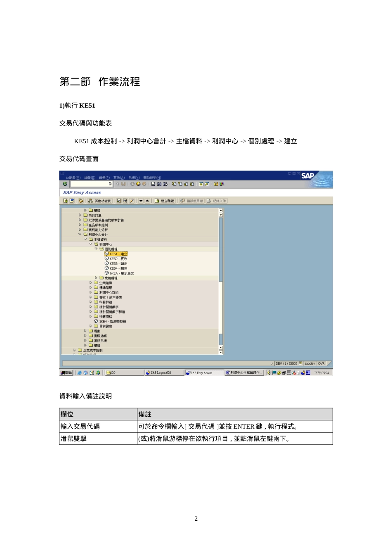Viewport: 392px width, 555px height.
Task: Collapse the 利潤中心會計 folder
Action: [80, 234]
